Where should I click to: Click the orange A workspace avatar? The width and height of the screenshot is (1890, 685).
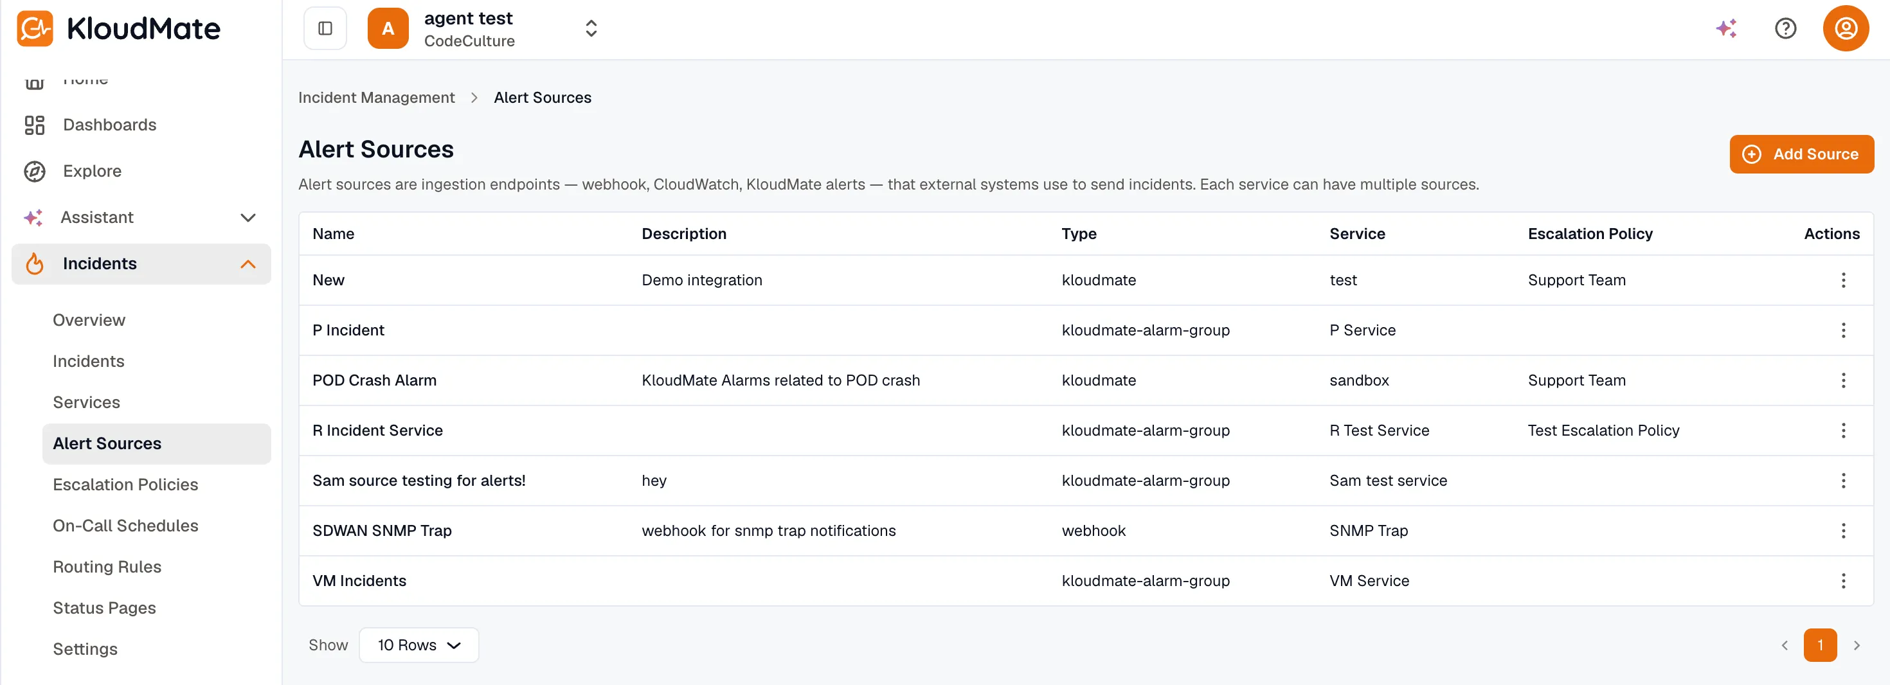pyautogui.click(x=388, y=29)
